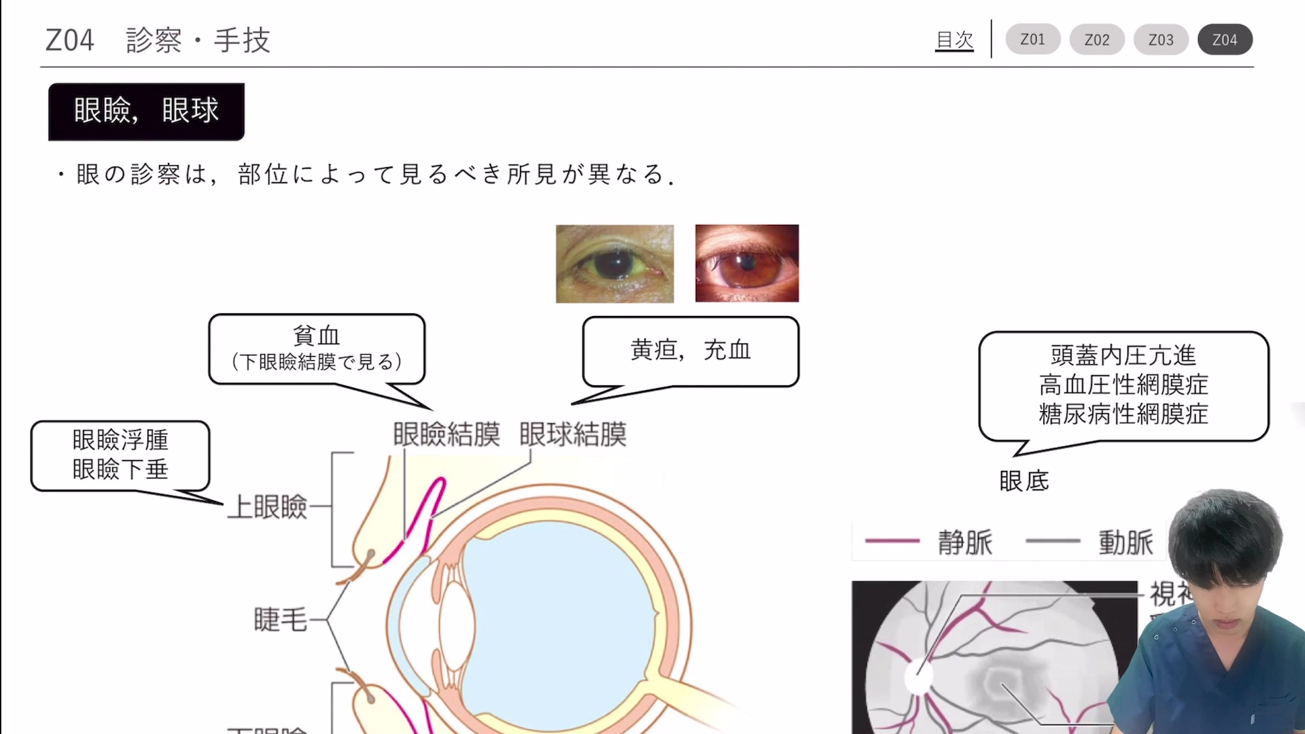Click the 頭蓋内圧亢進 fundus findings callout
Image resolution: width=1305 pixels, height=734 pixels.
(1124, 385)
